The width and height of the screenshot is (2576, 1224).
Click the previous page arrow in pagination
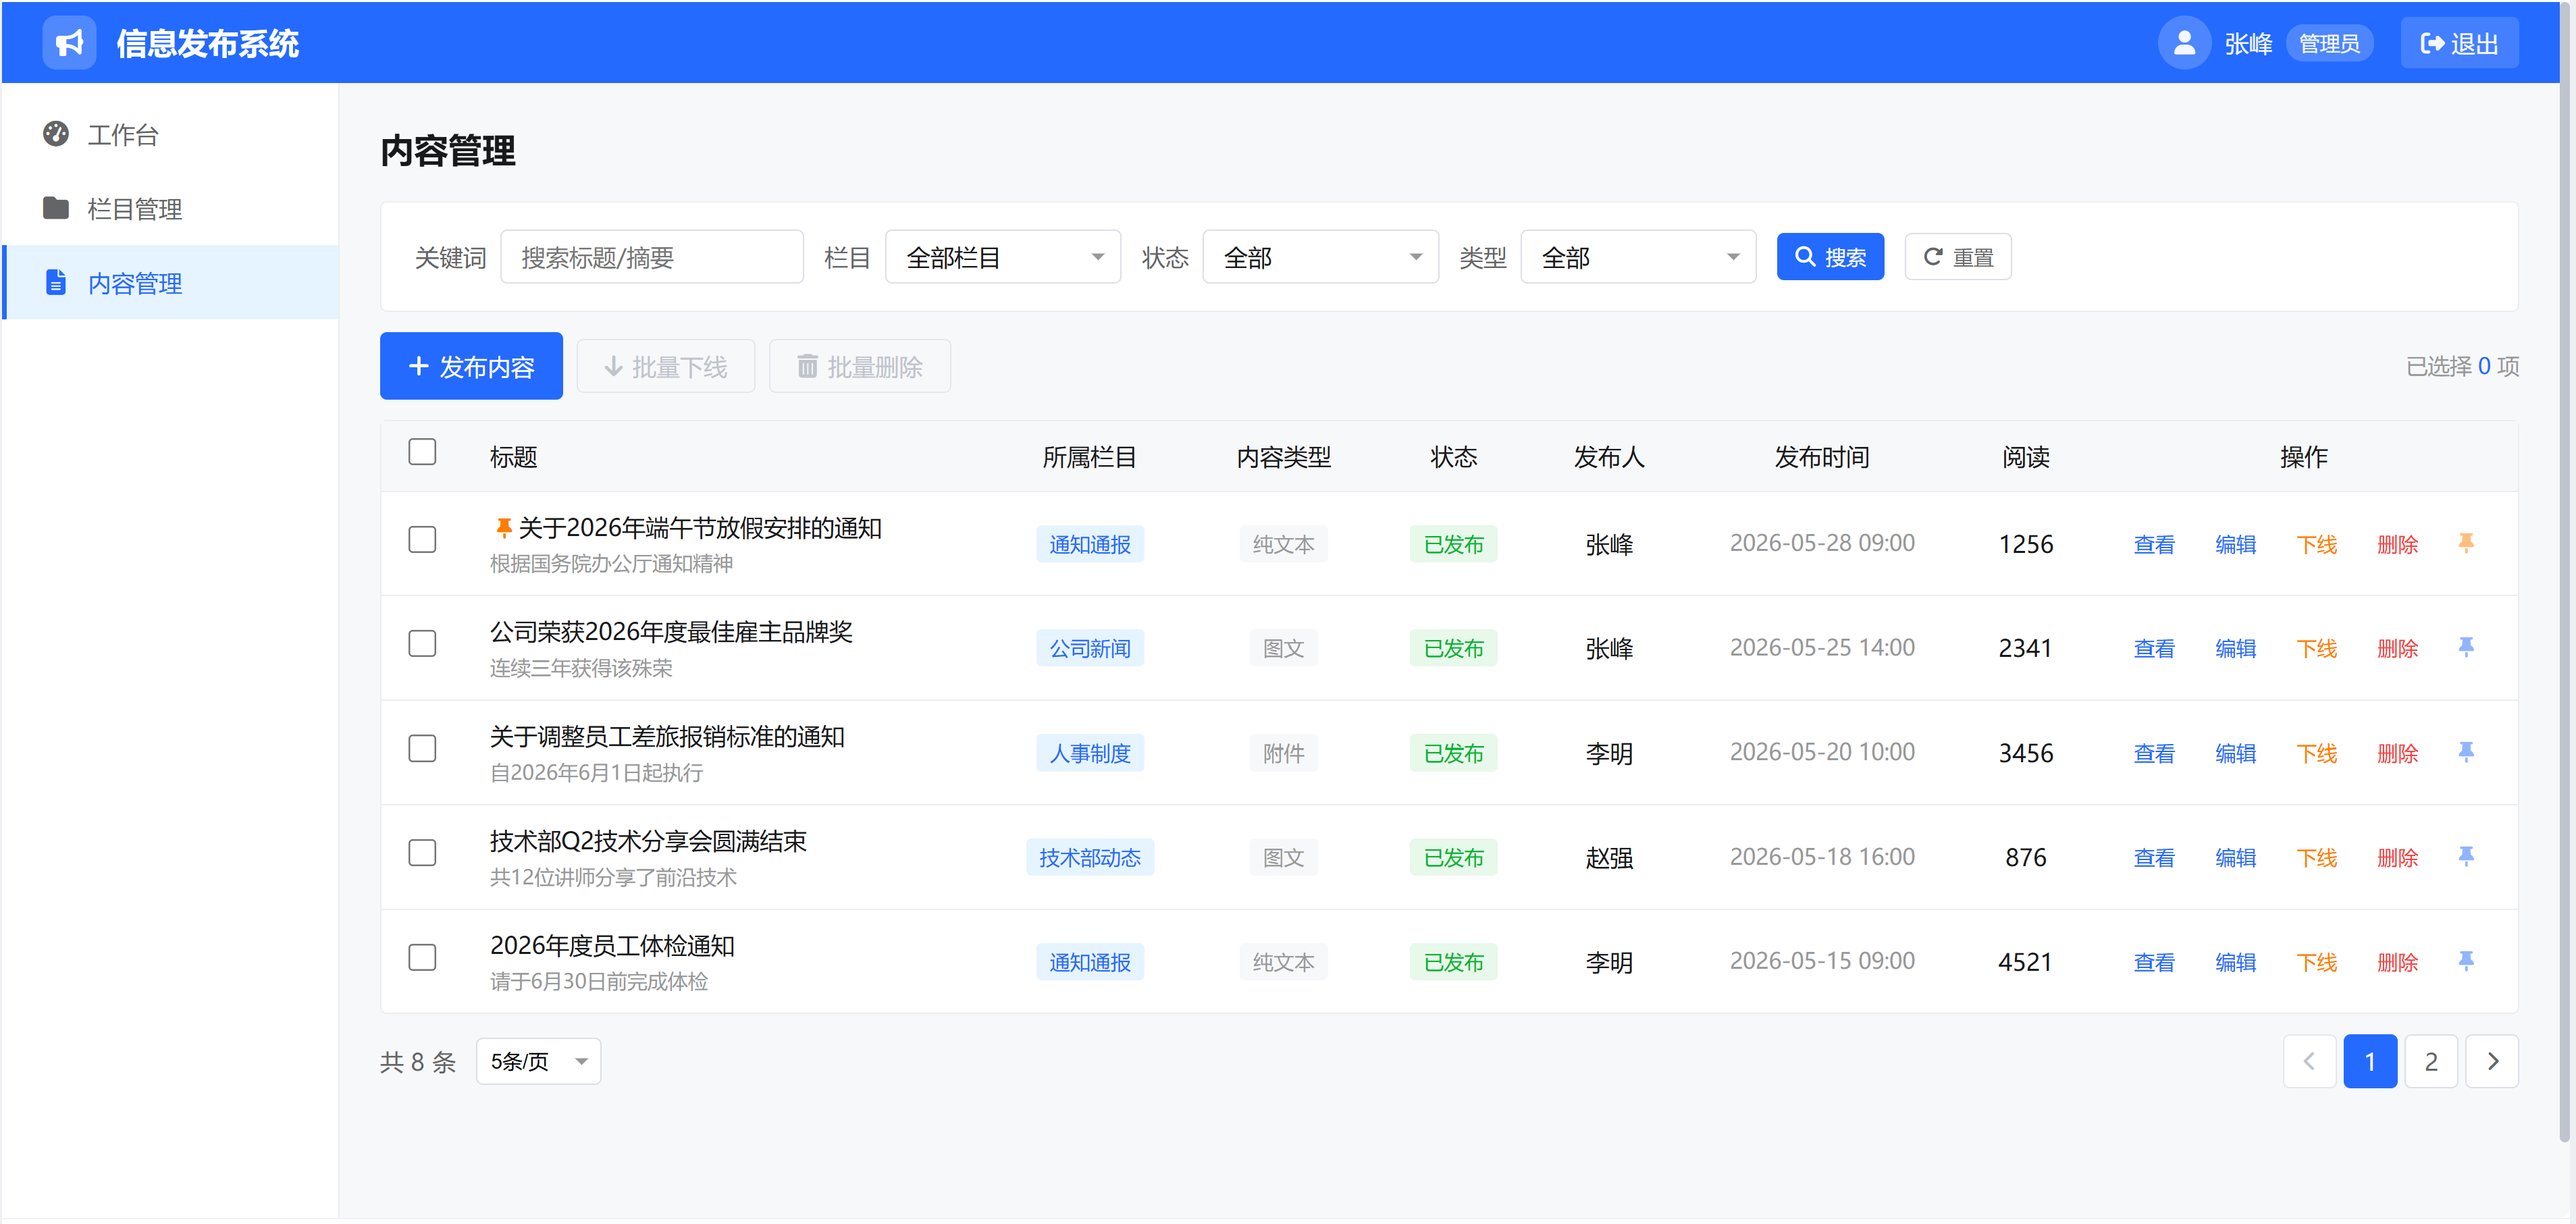coord(2309,1061)
